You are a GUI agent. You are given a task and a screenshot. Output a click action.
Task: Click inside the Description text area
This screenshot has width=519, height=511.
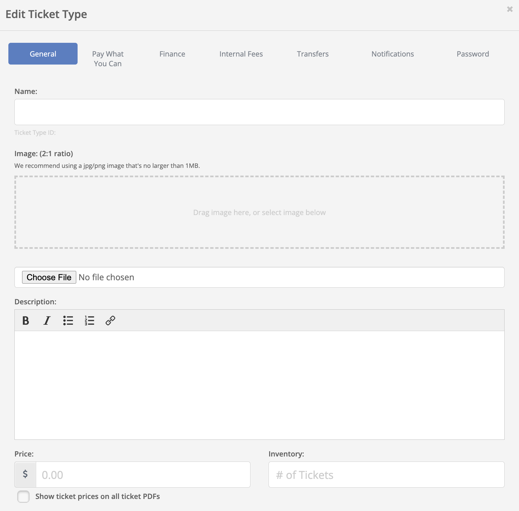point(259,385)
